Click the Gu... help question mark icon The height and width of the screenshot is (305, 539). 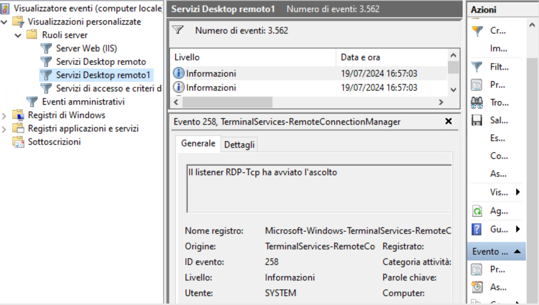coord(477,229)
